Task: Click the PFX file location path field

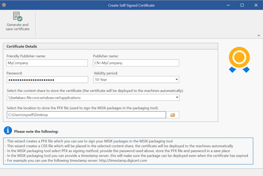Action: tap(86, 115)
